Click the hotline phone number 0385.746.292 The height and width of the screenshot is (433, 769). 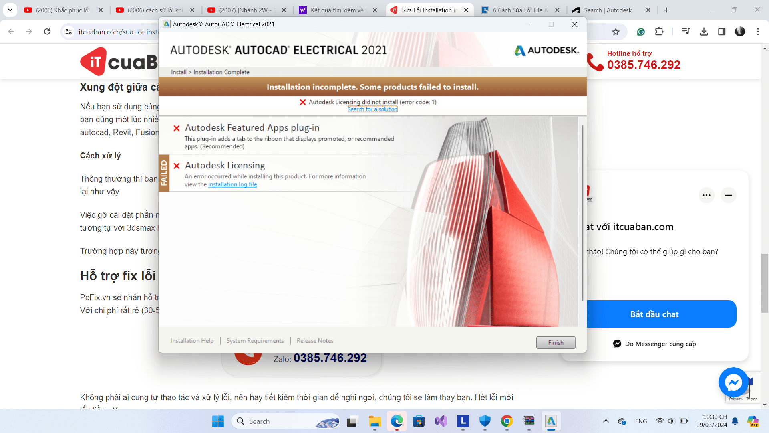coord(644,65)
